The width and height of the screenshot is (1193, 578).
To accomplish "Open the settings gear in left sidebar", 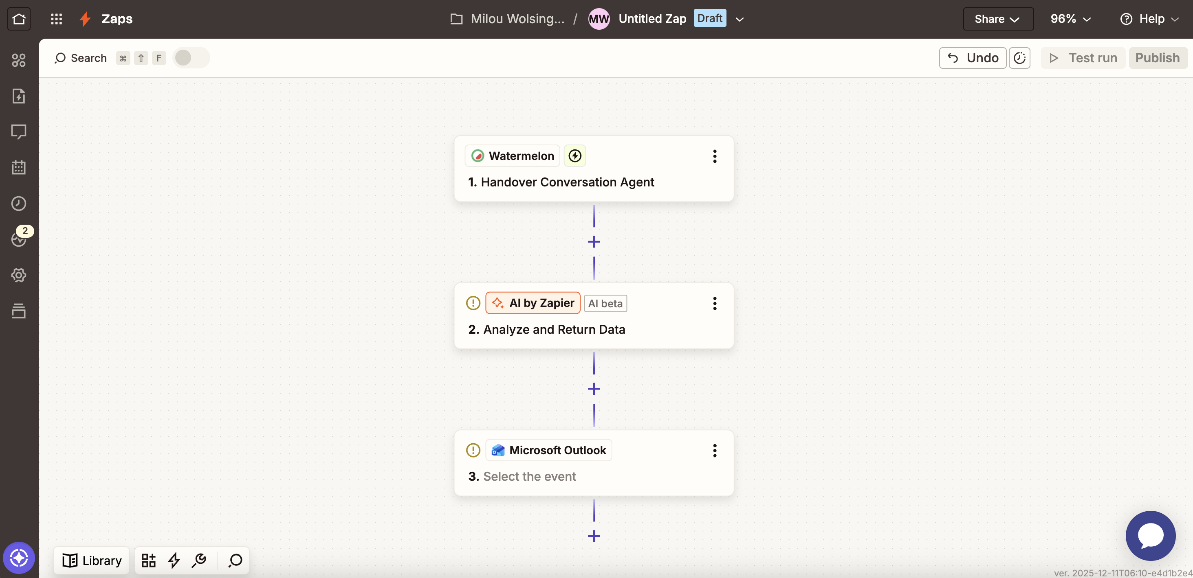I will [x=18, y=275].
